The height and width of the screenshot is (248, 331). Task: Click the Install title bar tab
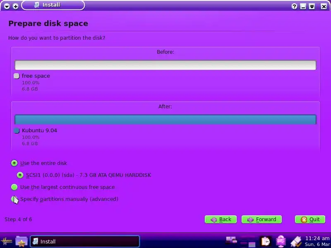coord(53,5)
